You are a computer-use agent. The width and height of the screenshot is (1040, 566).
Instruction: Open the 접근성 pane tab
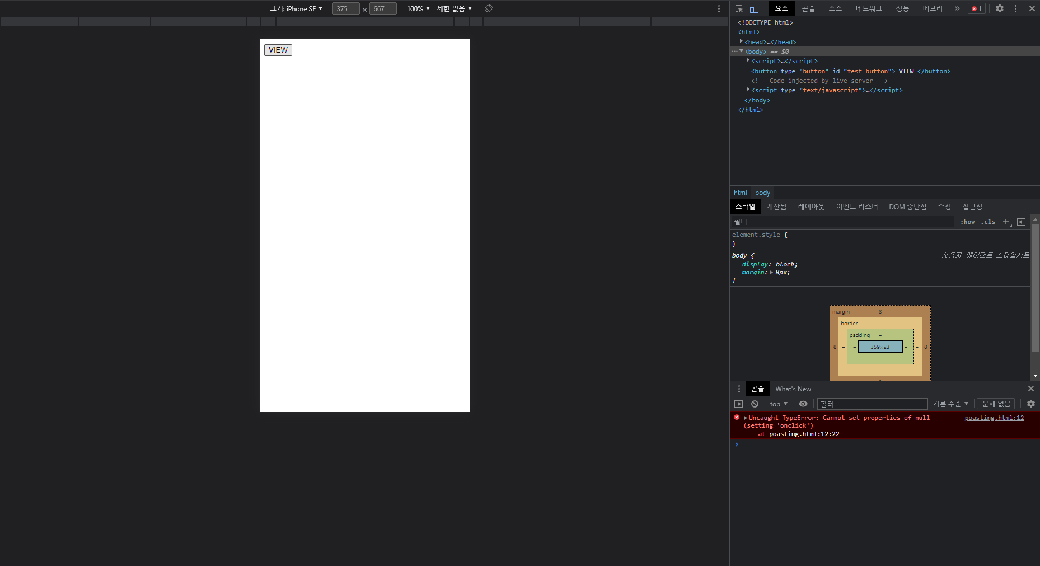click(972, 207)
